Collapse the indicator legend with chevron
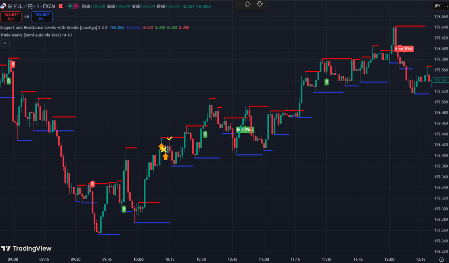 pos(5,43)
